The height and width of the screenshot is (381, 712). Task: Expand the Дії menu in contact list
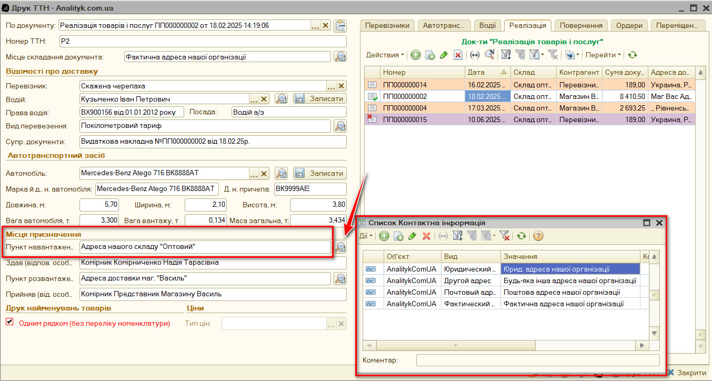(x=366, y=236)
